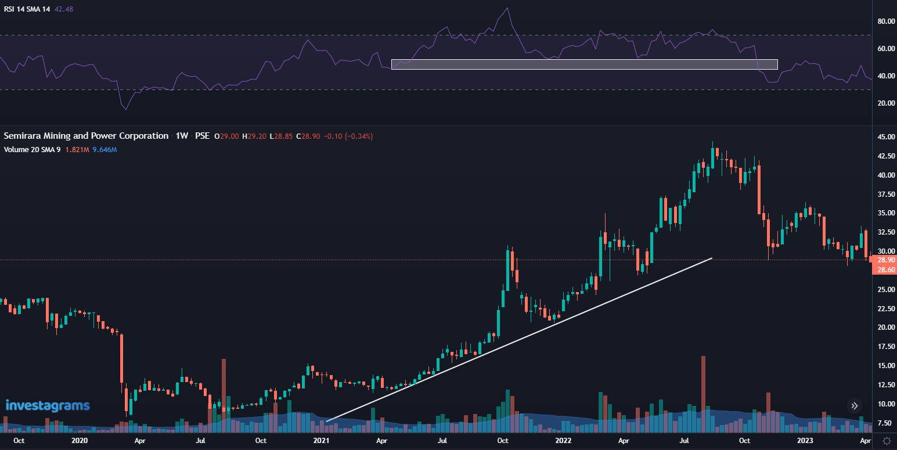Select the white rectangle drawing on RSI
897x450 pixels.
pyautogui.click(x=583, y=64)
